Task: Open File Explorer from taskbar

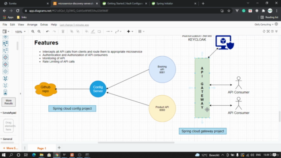Action: coord(41,155)
